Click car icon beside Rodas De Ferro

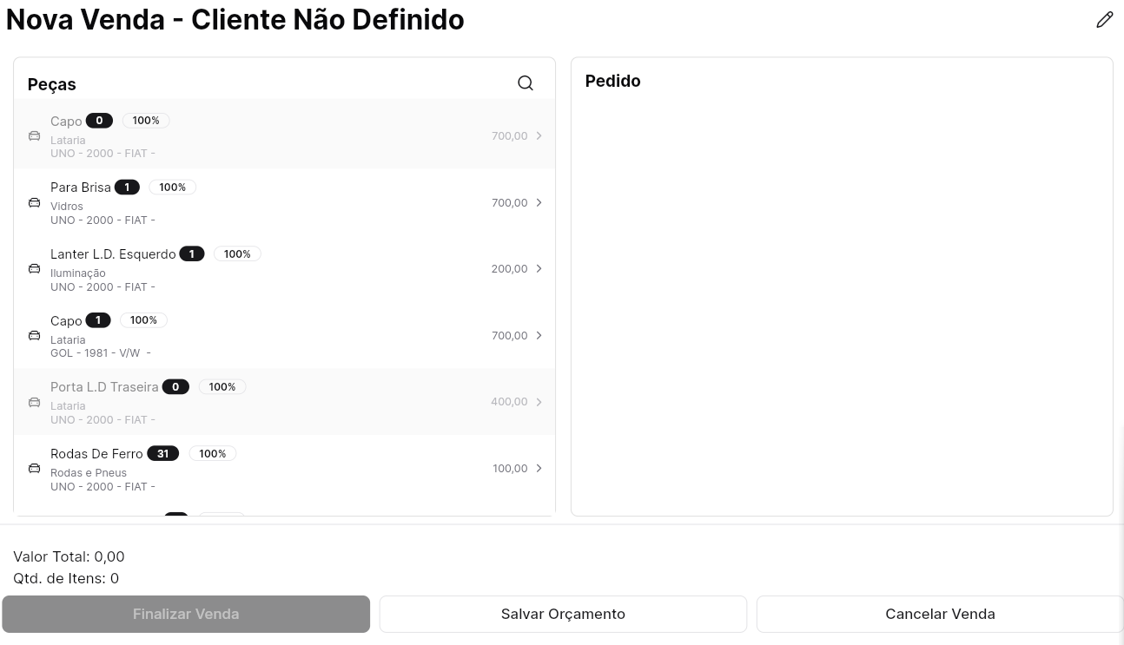tap(34, 469)
